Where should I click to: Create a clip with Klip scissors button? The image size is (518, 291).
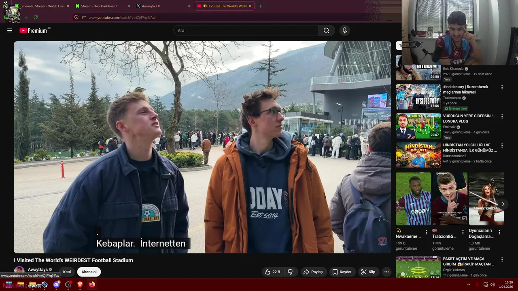[368, 272]
